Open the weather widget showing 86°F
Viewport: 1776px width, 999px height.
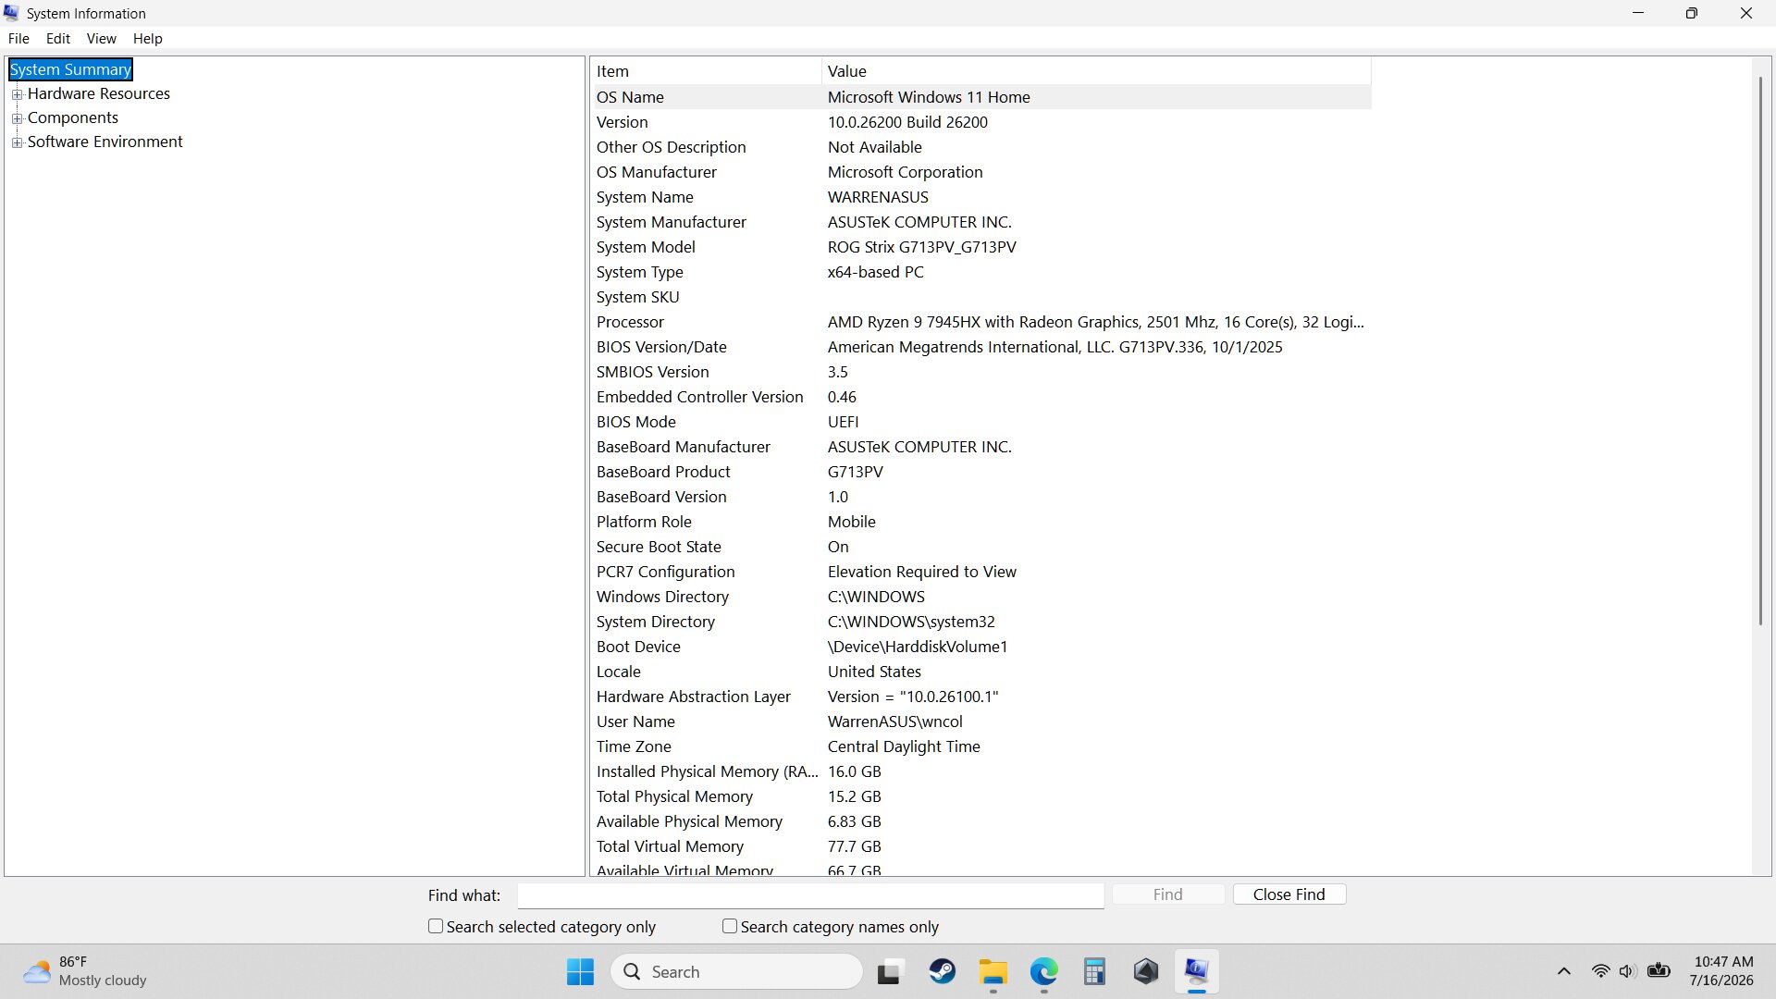click(x=85, y=971)
